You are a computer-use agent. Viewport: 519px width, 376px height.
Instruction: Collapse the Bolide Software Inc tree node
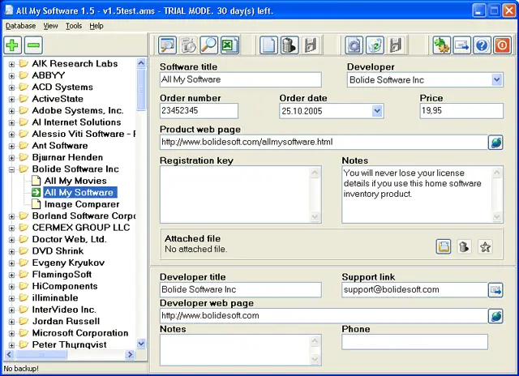point(12,169)
